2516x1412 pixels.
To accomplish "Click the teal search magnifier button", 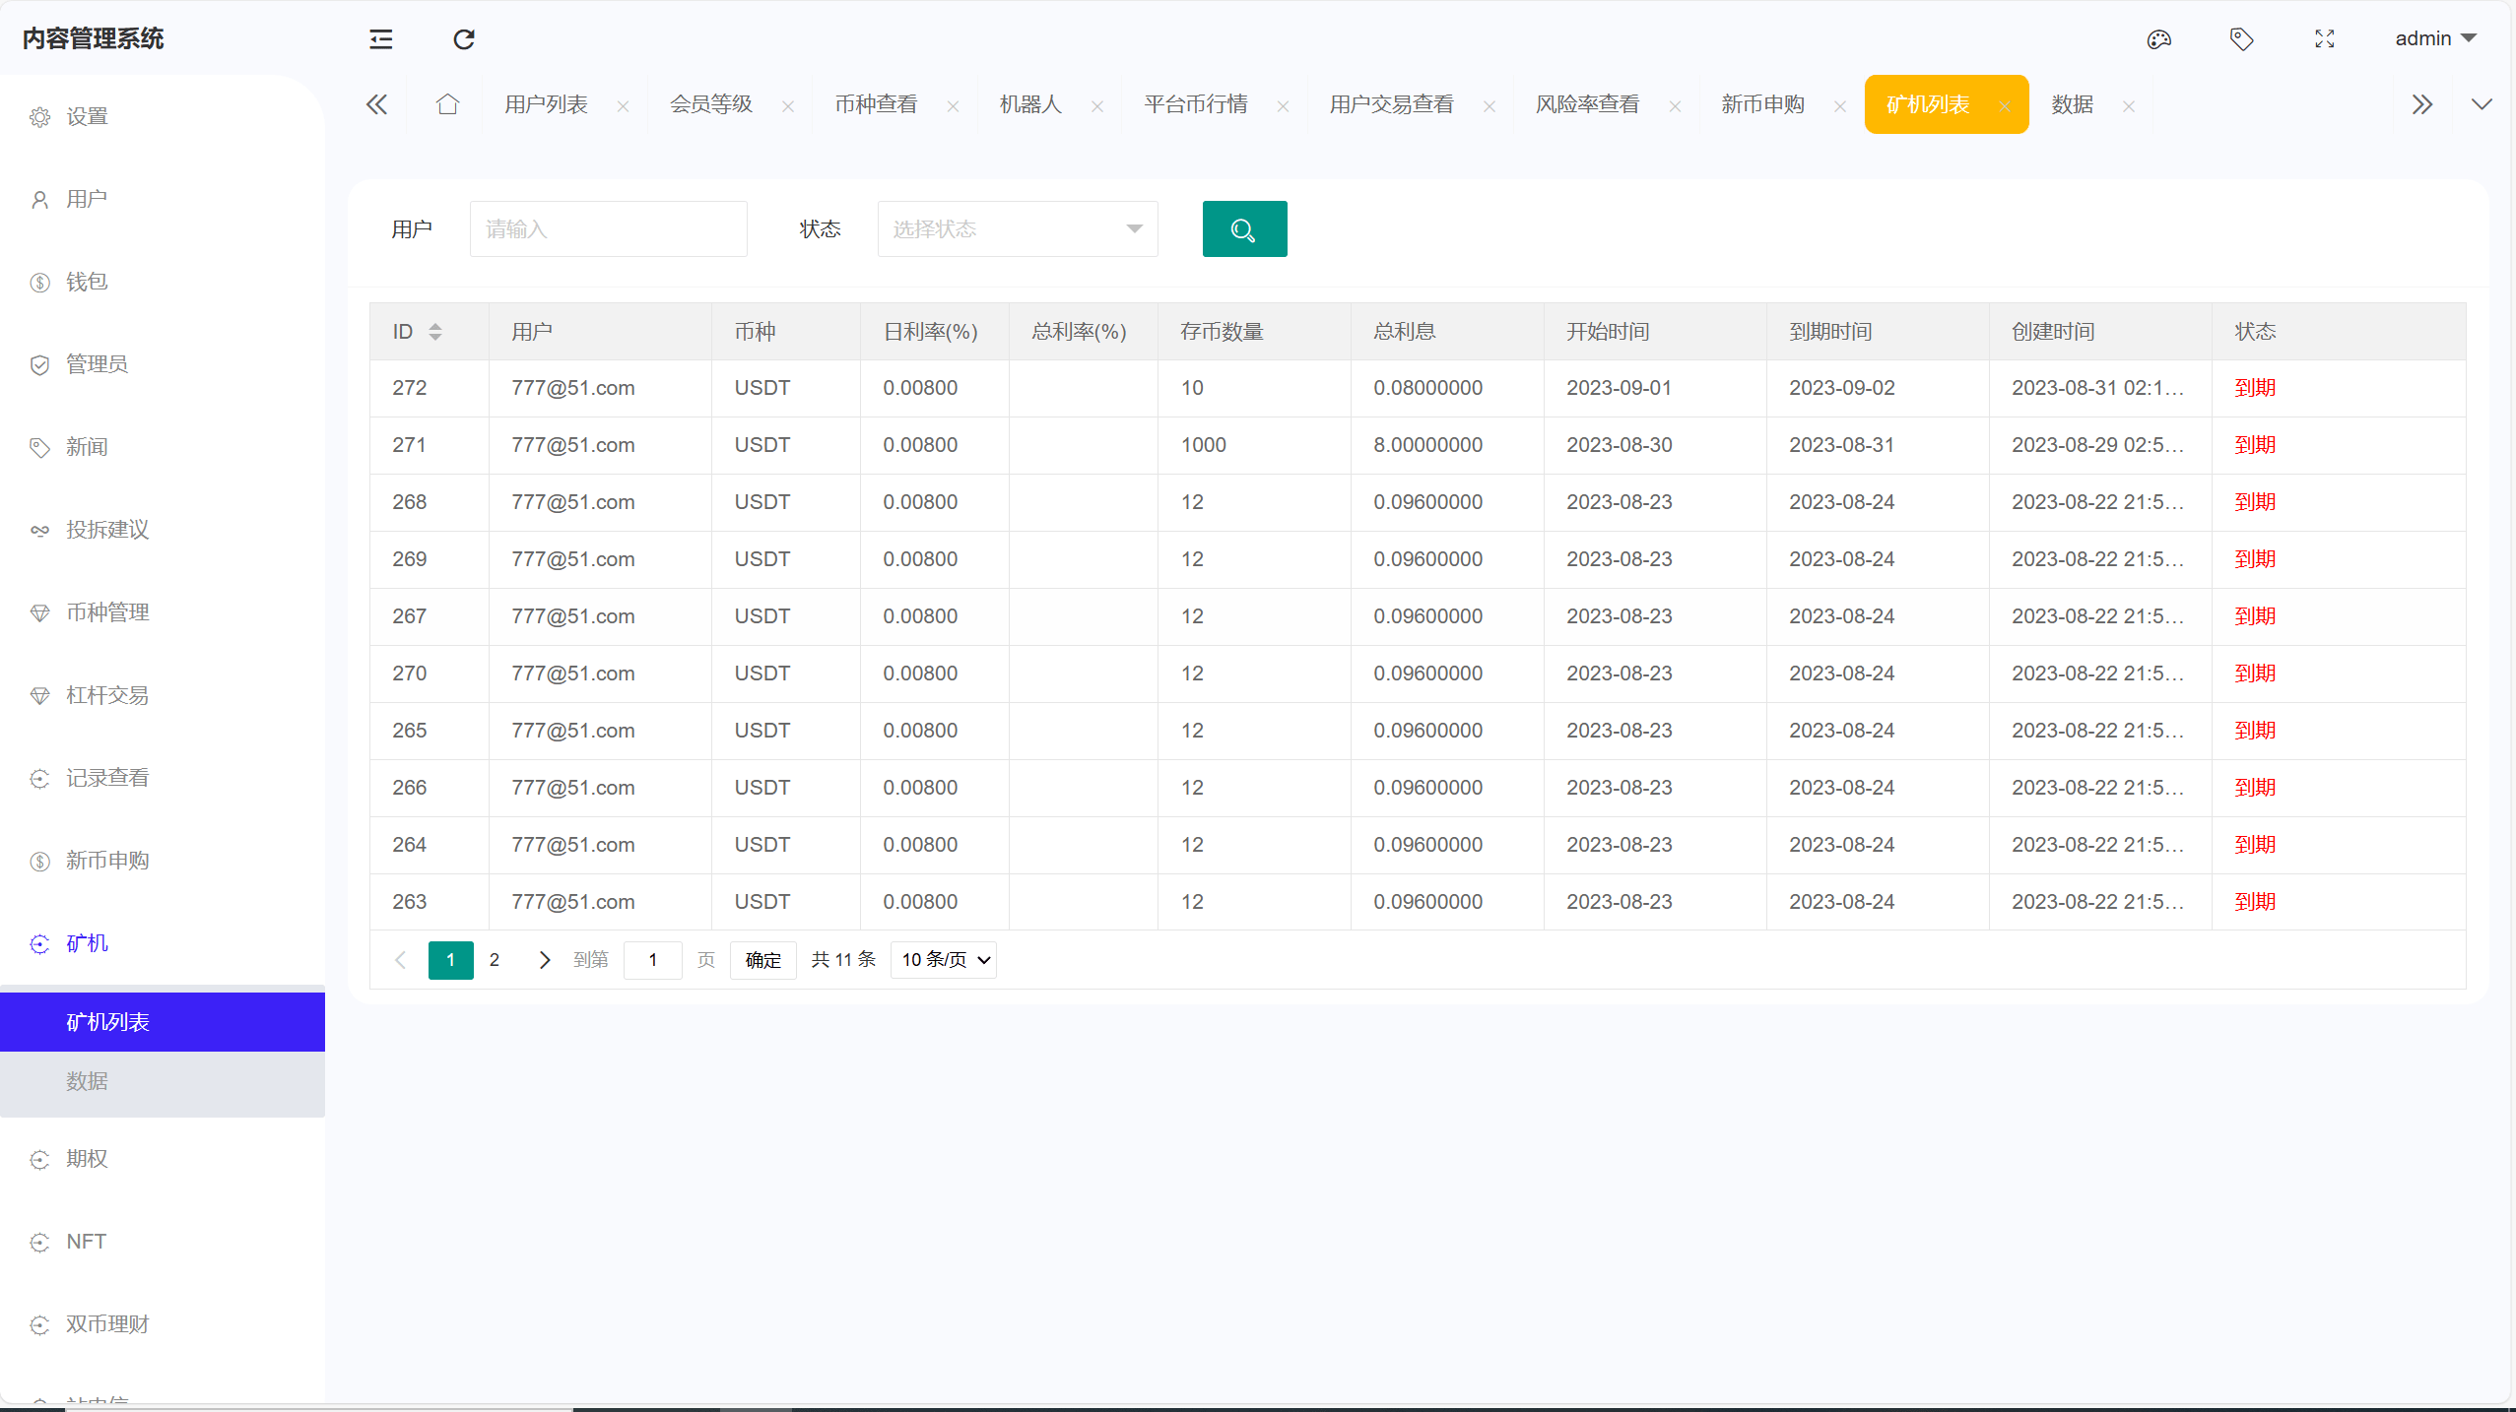I will coord(1243,228).
